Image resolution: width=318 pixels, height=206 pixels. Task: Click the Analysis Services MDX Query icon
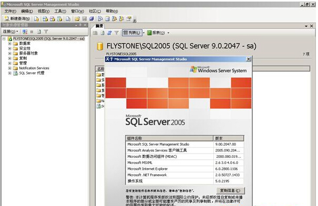click(45, 19)
